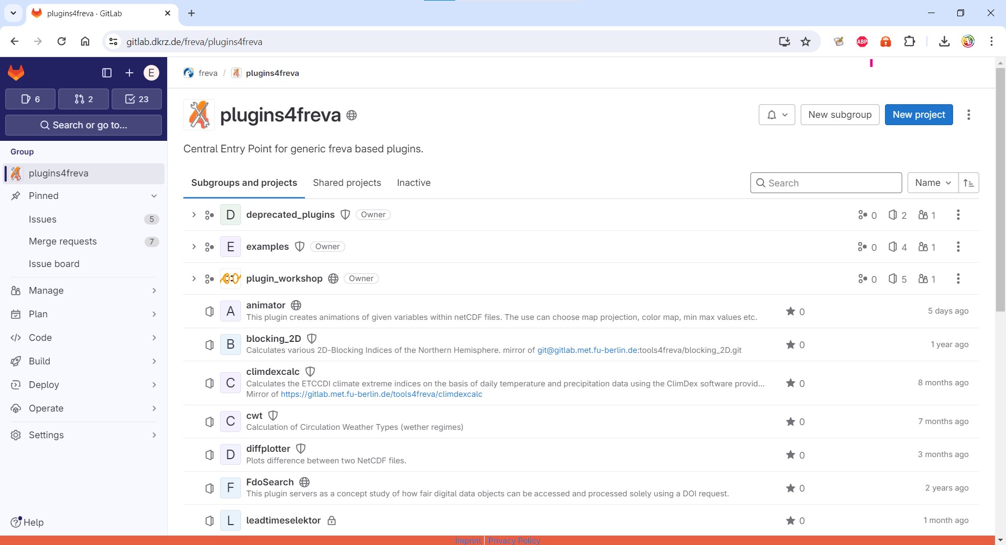The image size is (1006, 545).
Task: Switch to Shared projects tab
Action: [x=347, y=183]
